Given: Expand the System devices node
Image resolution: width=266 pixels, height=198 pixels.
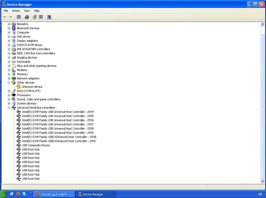Looking at the screenshot, I should click(9, 104).
